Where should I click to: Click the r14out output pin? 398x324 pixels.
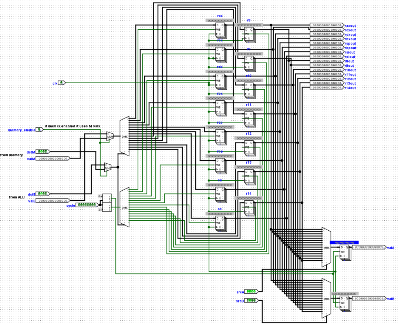click(327, 88)
